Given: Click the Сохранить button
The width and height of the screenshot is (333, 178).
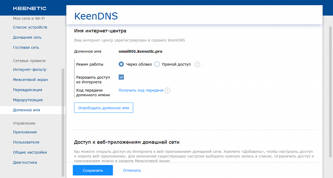Looking at the screenshot, I should [93, 170].
